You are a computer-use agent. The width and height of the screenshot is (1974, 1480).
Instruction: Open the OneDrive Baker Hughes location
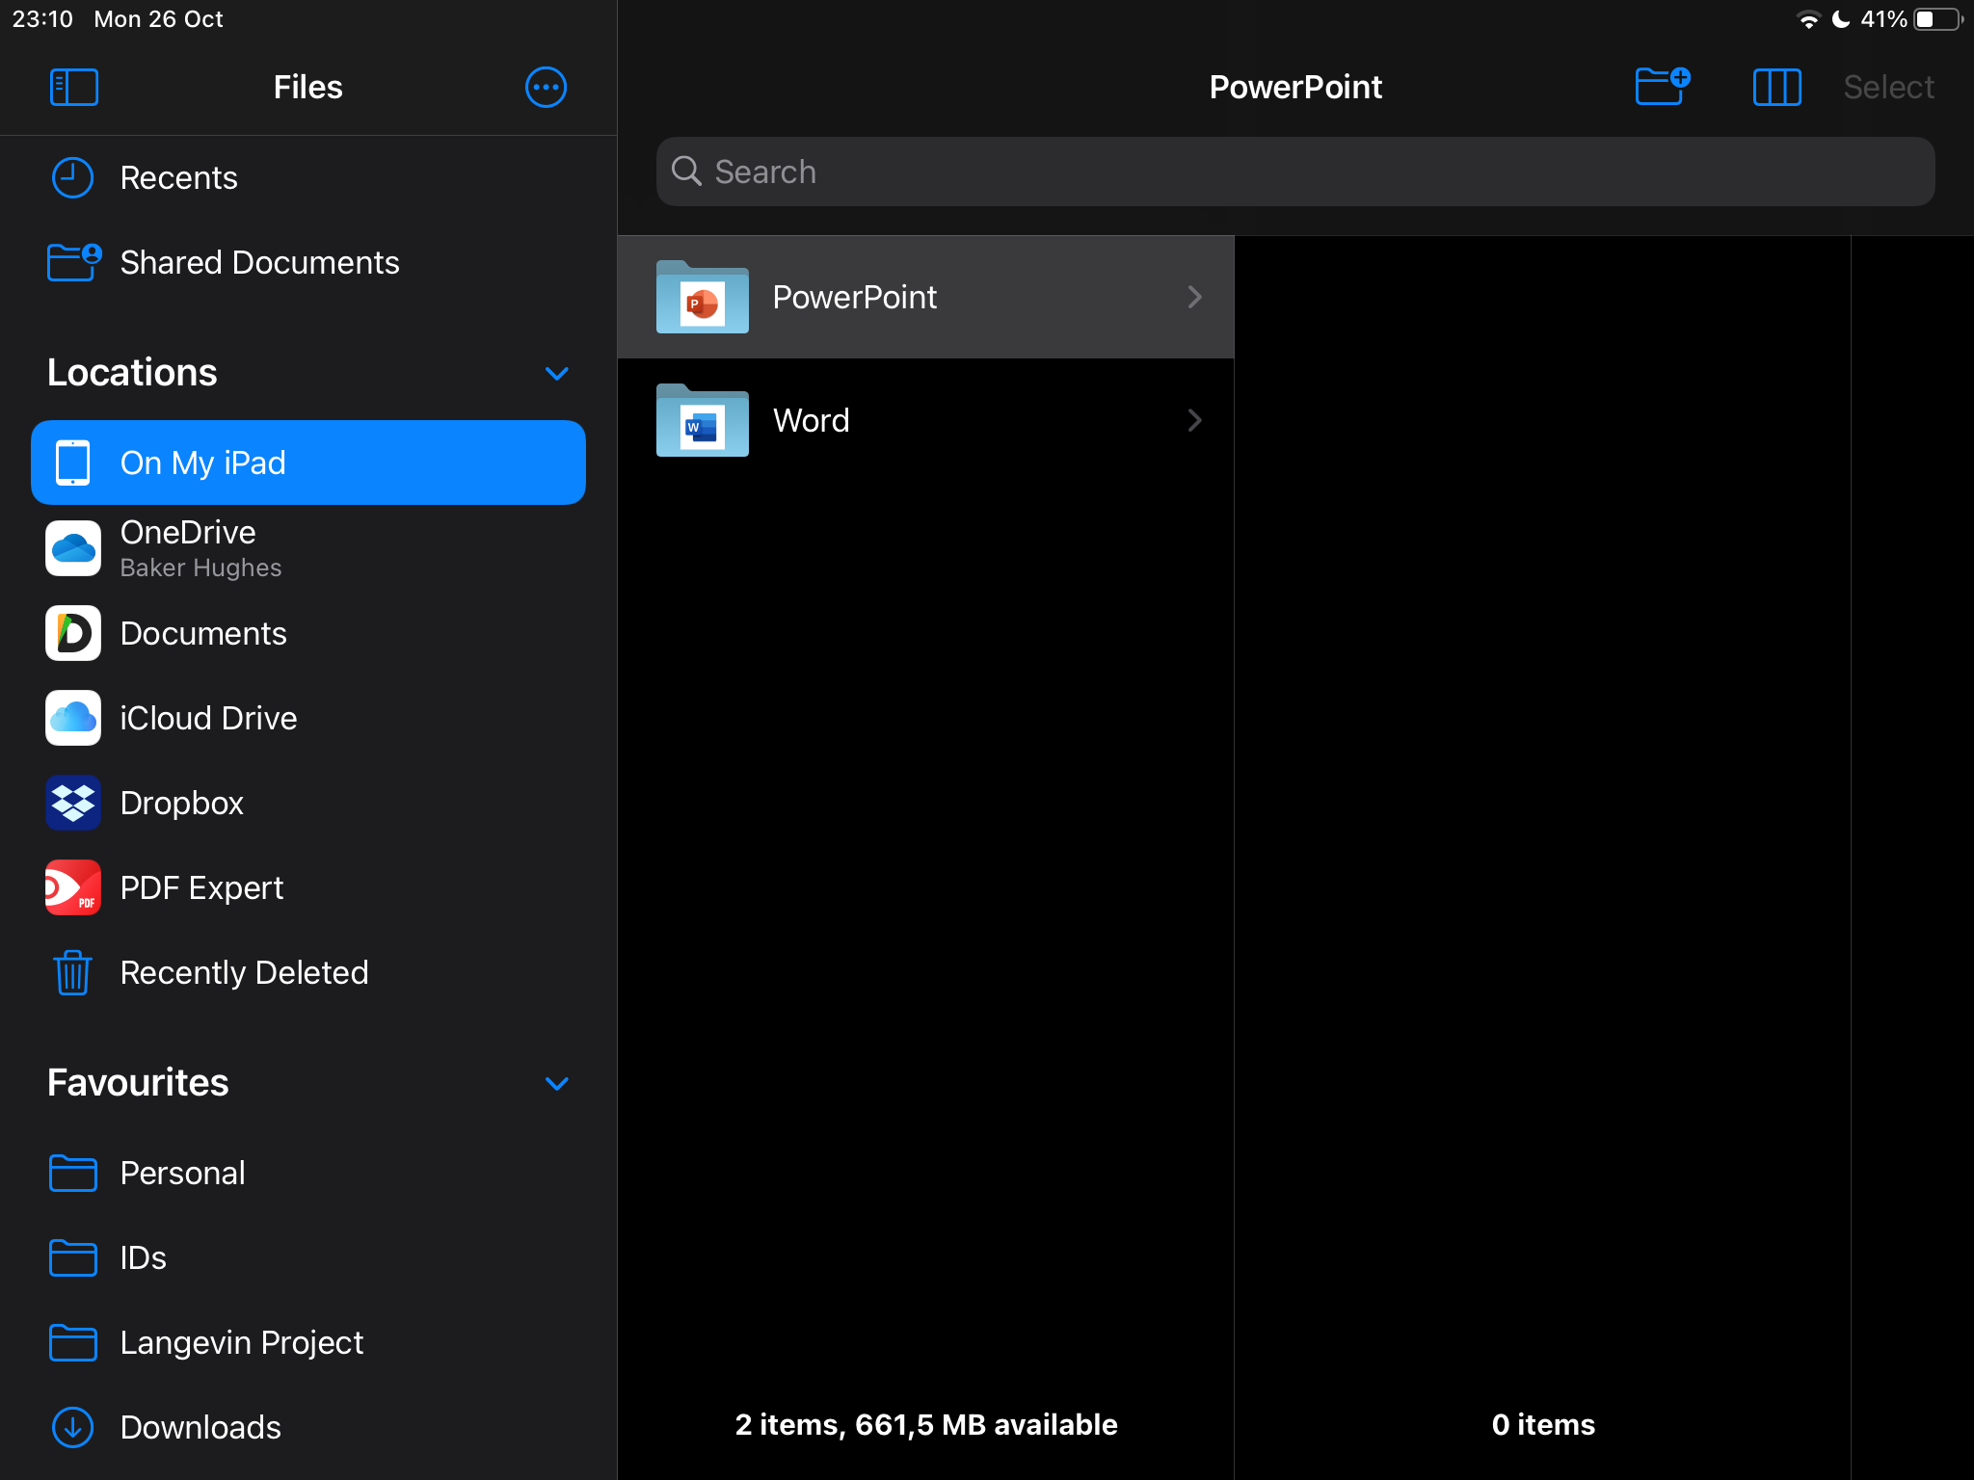point(188,548)
